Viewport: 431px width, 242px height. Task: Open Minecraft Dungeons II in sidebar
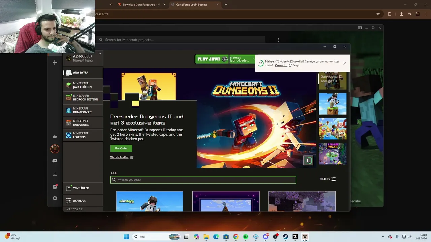click(x=83, y=110)
